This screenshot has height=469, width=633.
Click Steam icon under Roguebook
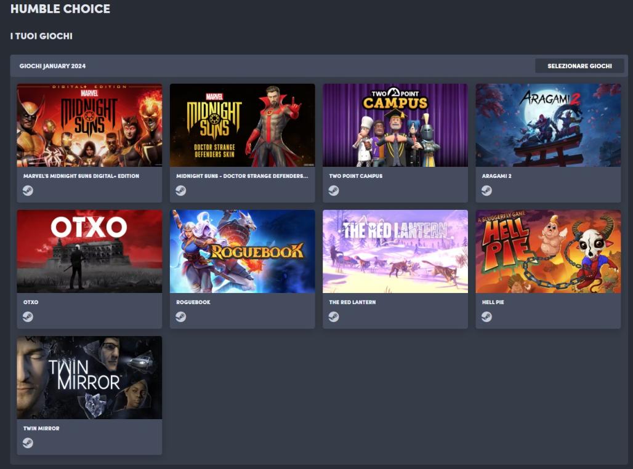pos(180,316)
